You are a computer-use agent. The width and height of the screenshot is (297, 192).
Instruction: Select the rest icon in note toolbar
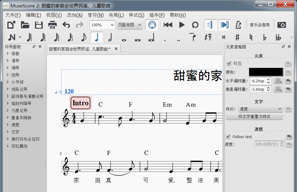pyautogui.click(x=208, y=37)
